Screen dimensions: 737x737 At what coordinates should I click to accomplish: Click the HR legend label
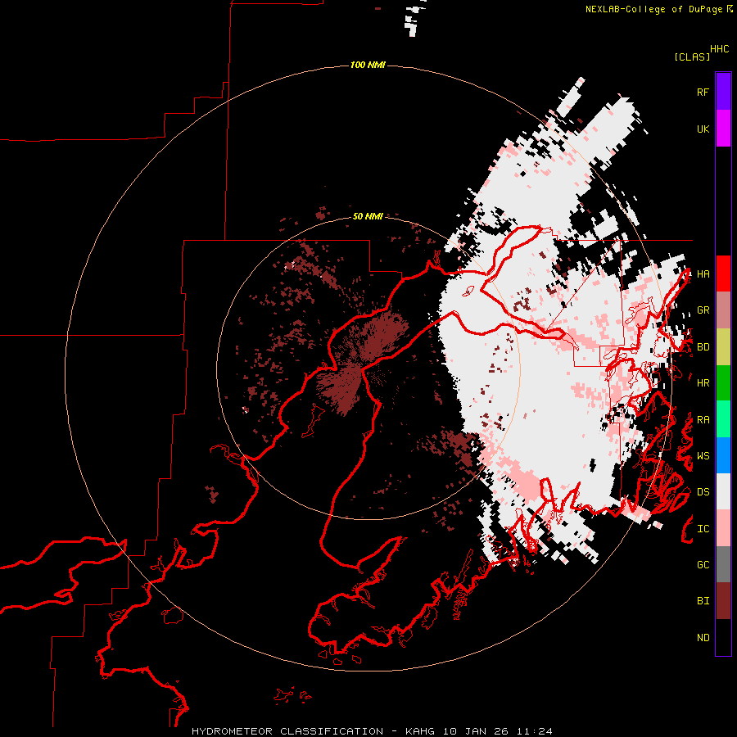pos(703,383)
